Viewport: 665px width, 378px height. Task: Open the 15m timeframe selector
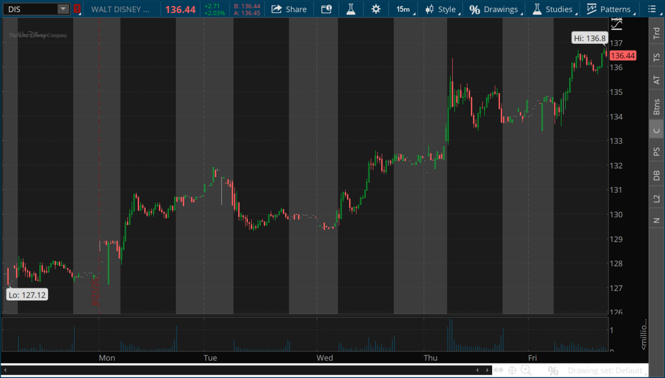coord(403,9)
